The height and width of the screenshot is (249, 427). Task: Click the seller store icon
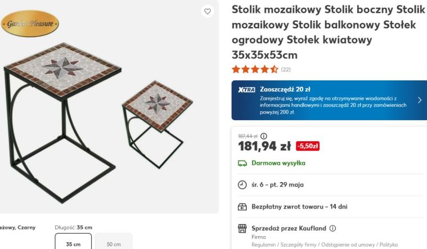[x=242, y=228]
